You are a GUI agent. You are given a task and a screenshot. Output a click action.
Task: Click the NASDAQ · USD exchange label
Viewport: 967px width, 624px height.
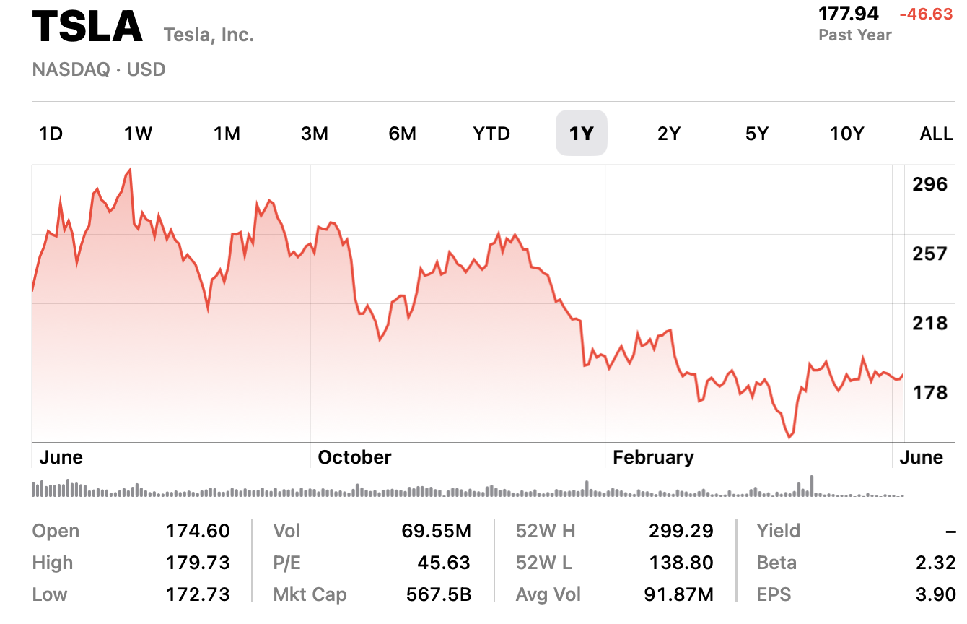pyautogui.click(x=98, y=69)
